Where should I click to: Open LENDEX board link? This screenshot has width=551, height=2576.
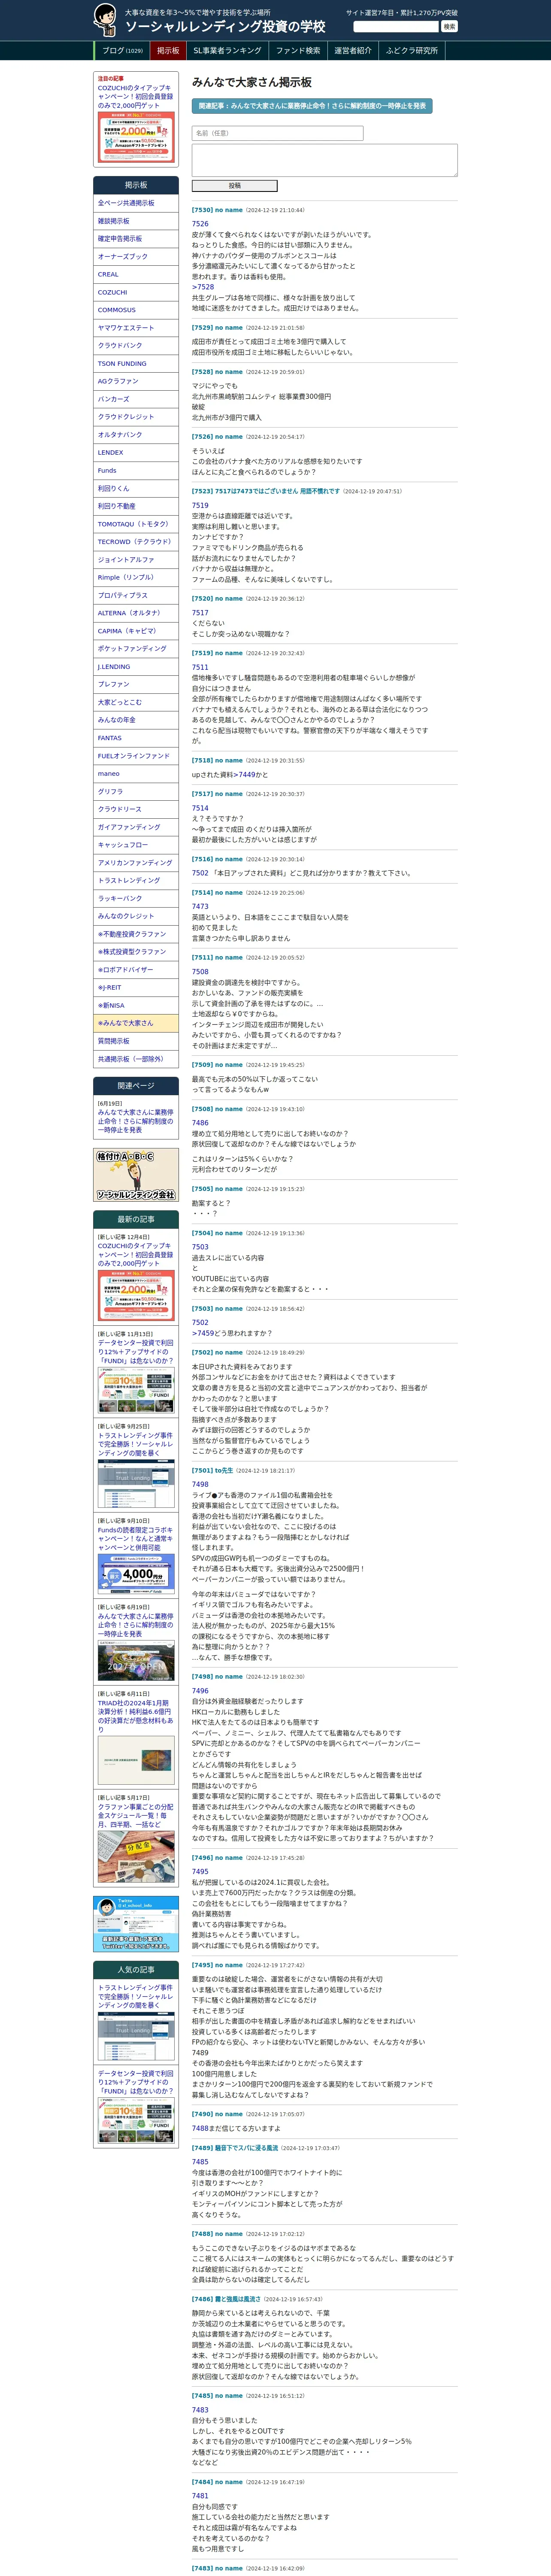tap(136, 453)
